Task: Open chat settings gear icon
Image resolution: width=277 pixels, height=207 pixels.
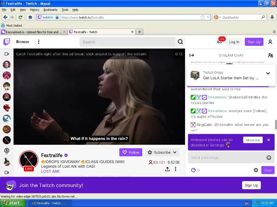Action: [256, 170]
